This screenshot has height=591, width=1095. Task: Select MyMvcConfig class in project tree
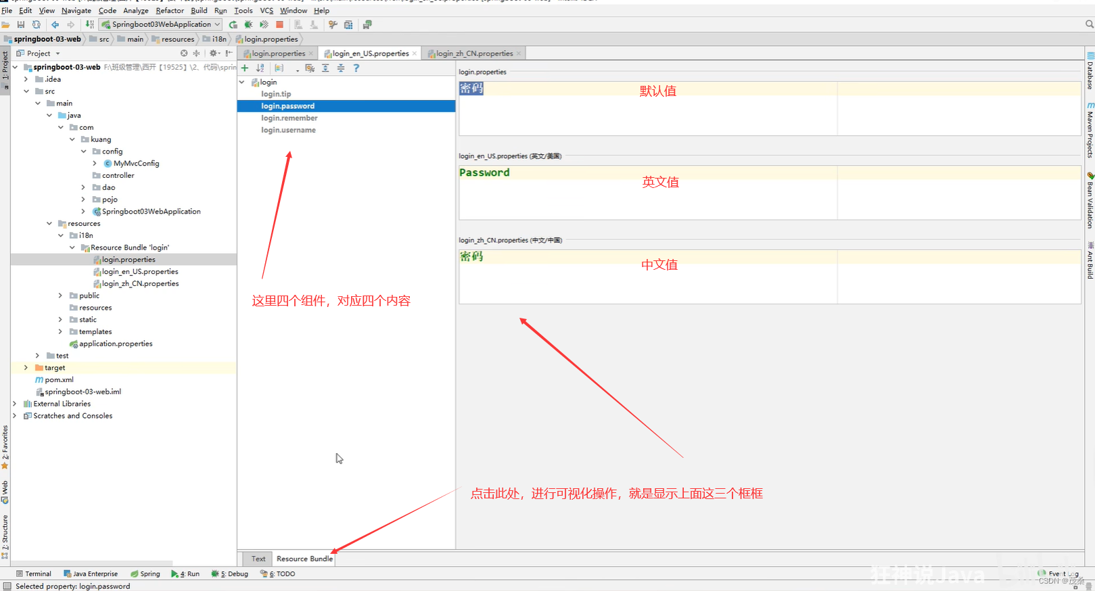point(131,164)
